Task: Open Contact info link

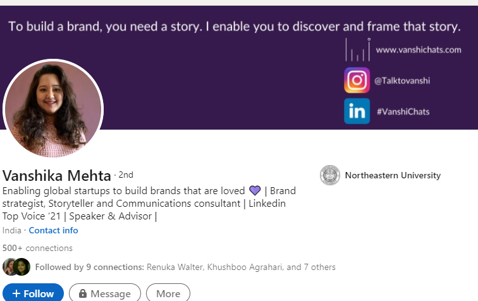Action: [53, 230]
